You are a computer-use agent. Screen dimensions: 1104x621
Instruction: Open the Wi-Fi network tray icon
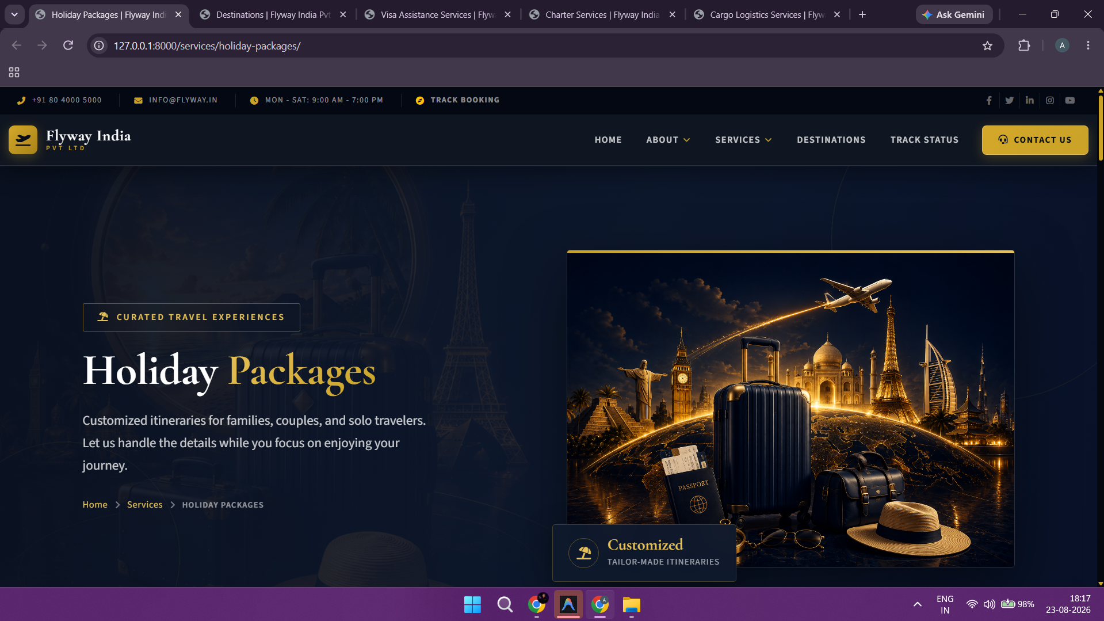972,604
